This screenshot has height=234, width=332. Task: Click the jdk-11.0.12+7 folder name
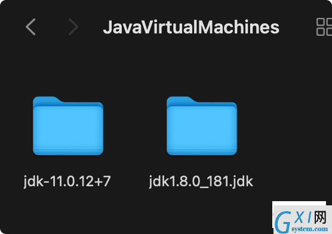67,181
